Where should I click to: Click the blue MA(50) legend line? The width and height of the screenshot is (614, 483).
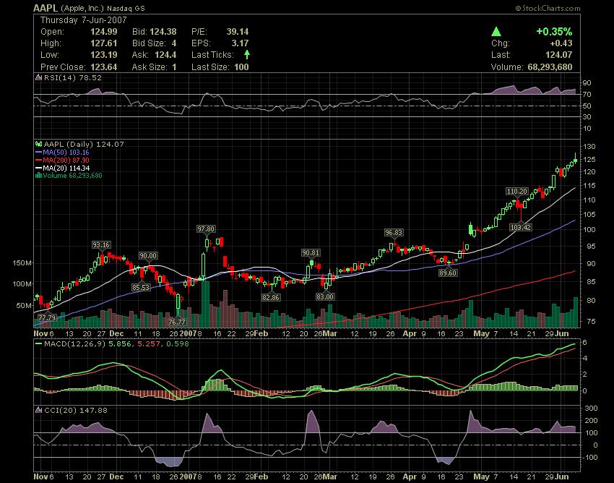(x=38, y=152)
